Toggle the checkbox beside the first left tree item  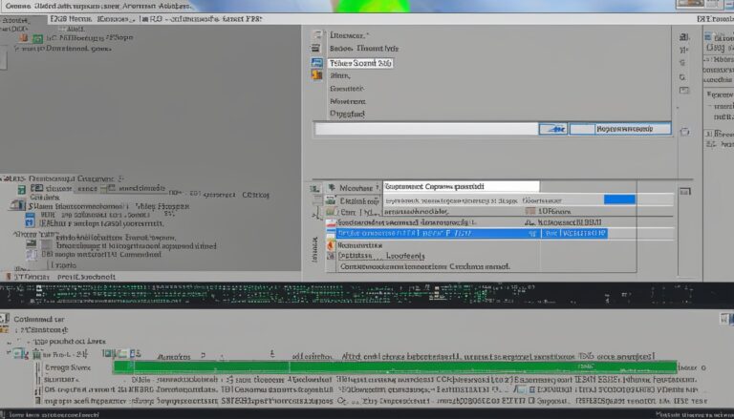(x=24, y=40)
